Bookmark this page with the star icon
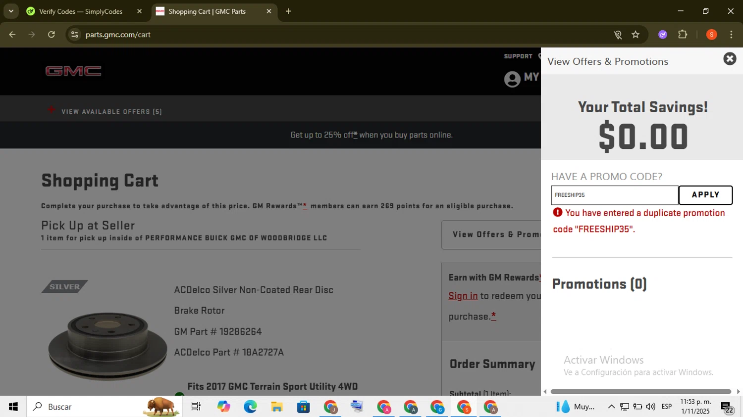The width and height of the screenshot is (743, 417). [636, 35]
